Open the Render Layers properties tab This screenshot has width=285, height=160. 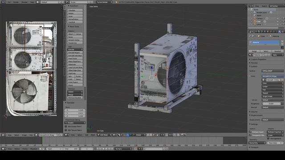[259, 32]
